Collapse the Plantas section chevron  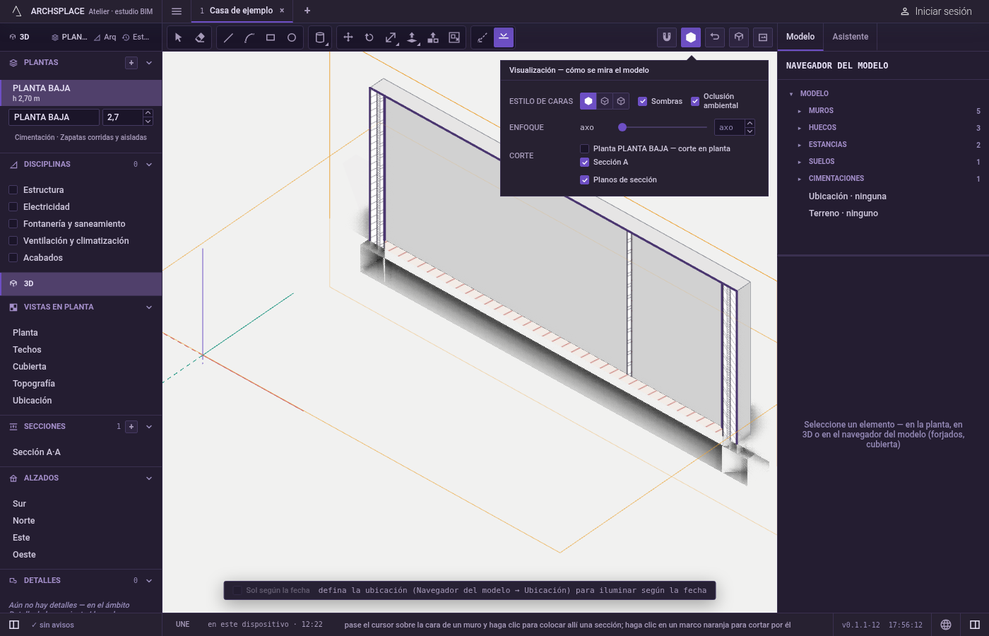[x=149, y=63]
